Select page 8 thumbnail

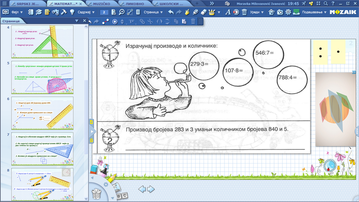click(42, 185)
